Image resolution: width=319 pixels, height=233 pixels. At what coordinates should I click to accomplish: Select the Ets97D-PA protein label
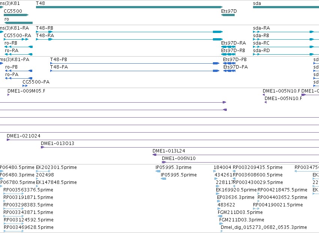[x=235, y=67]
